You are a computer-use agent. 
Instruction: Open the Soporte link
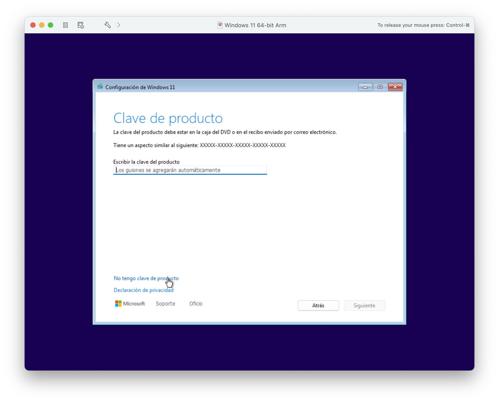click(166, 303)
